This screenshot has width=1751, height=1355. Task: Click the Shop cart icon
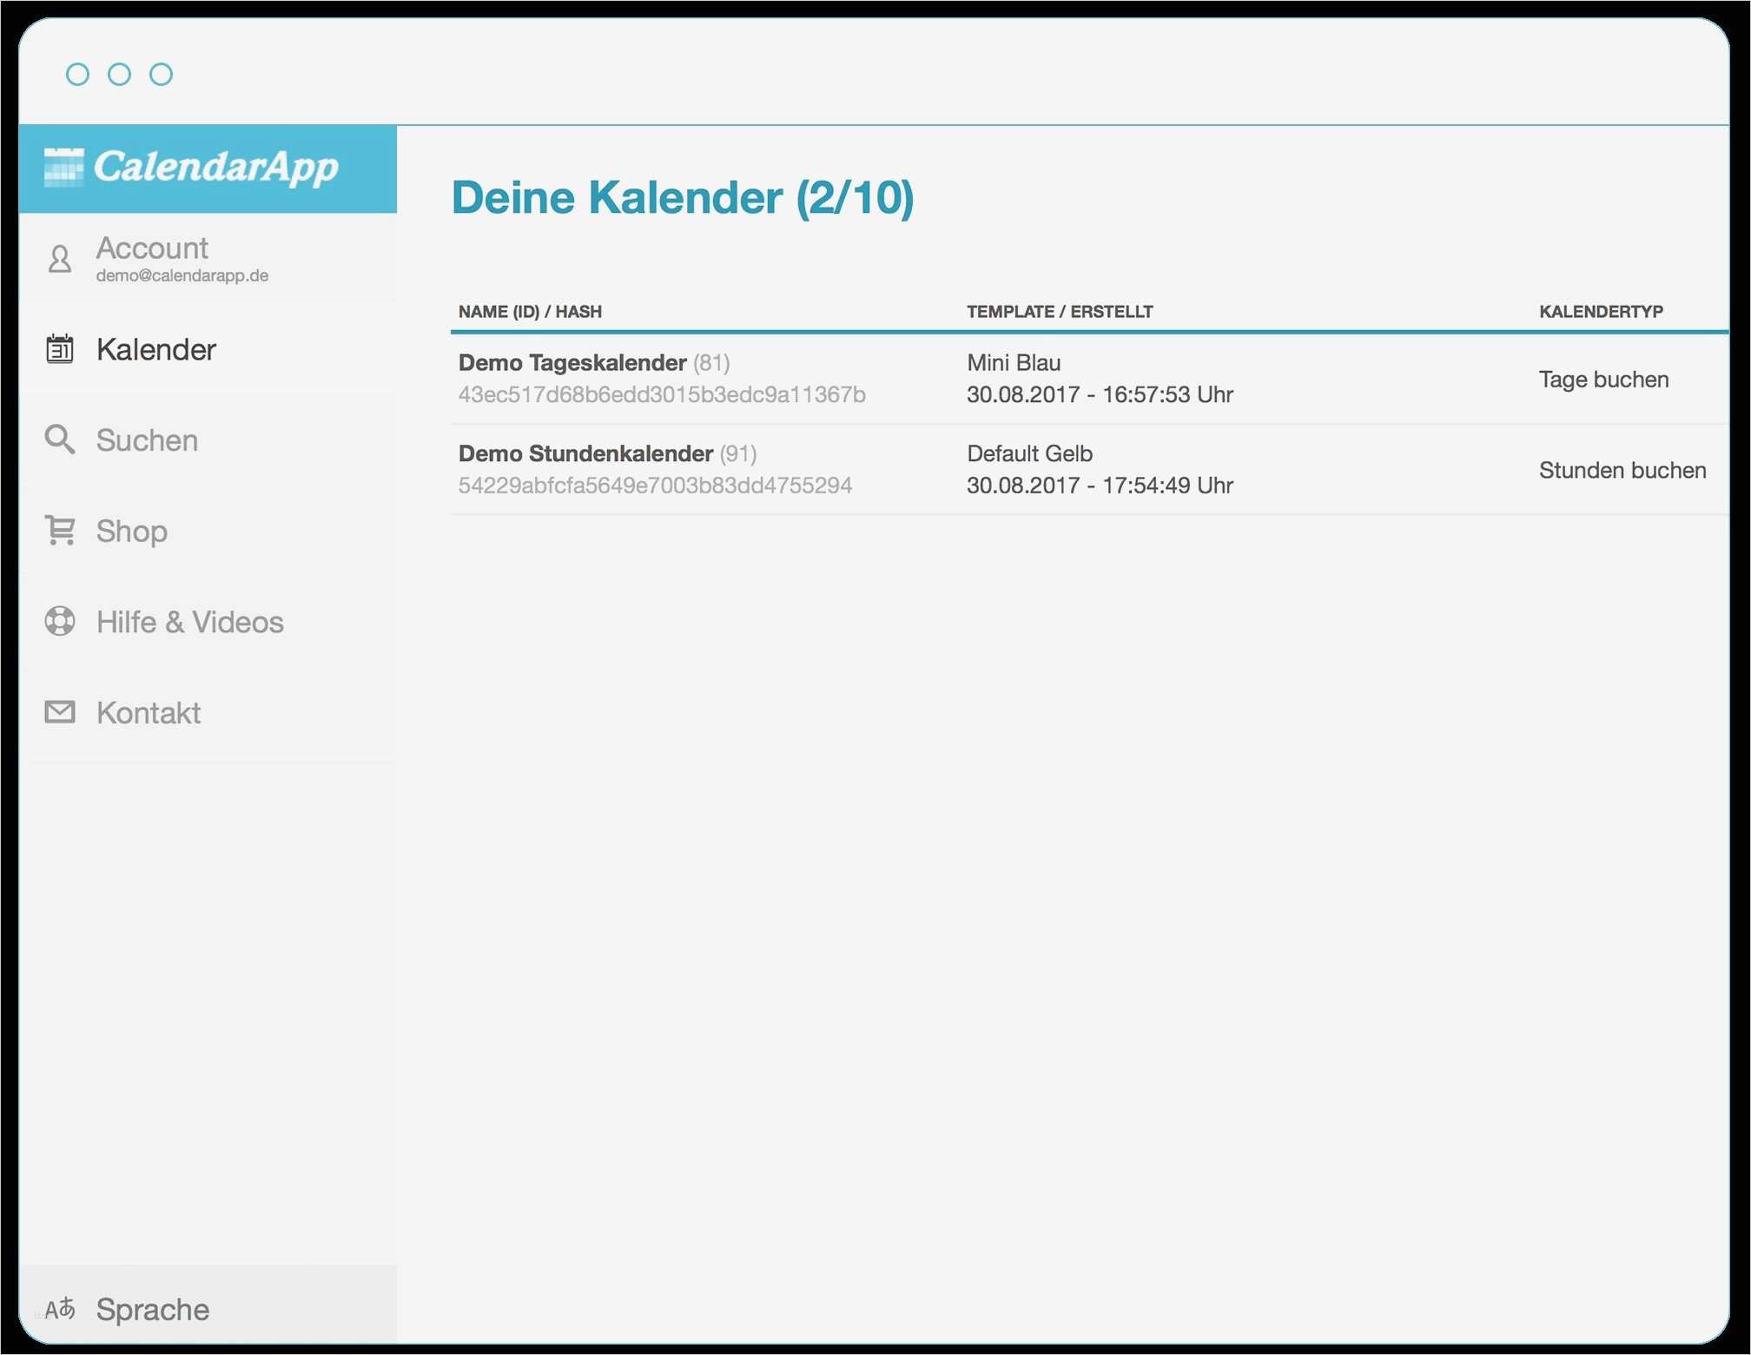coord(60,530)
